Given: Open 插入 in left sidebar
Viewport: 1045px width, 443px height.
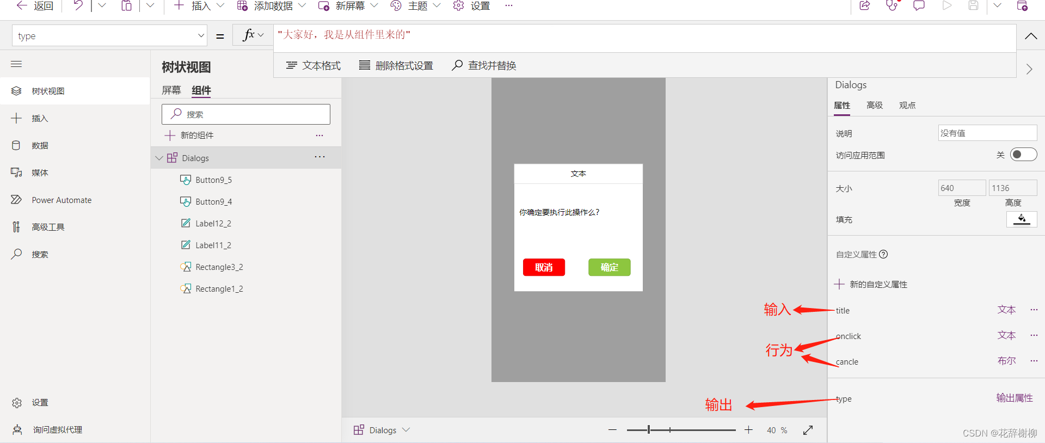Looking at the screenshot, I should tap(75, 118).
